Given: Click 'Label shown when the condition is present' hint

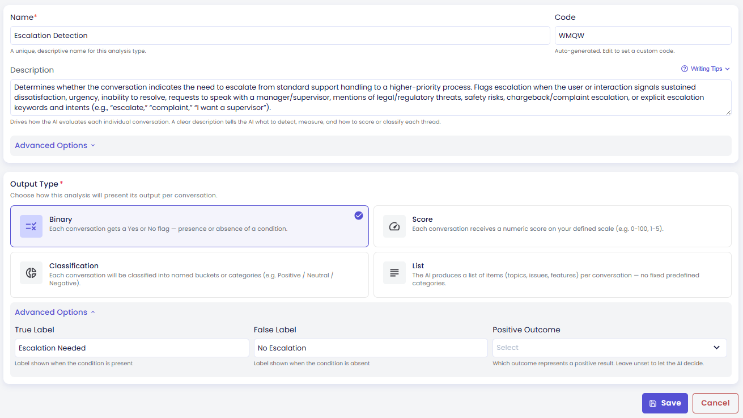Looking at the screenshot, I should 74,364.
